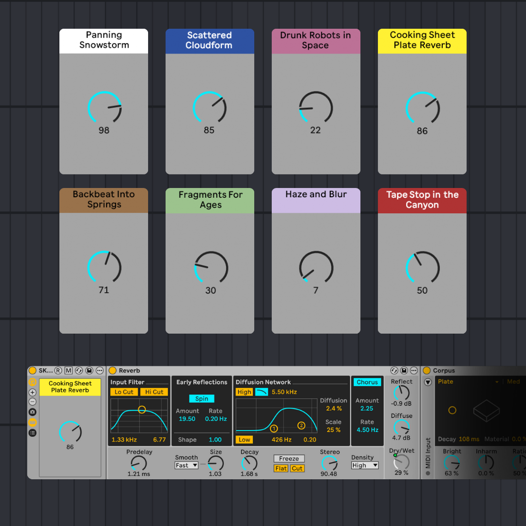This screenshot has width=526, height=526.
Task: Enable Spin in Early Reflections
Action: [202, 398]
